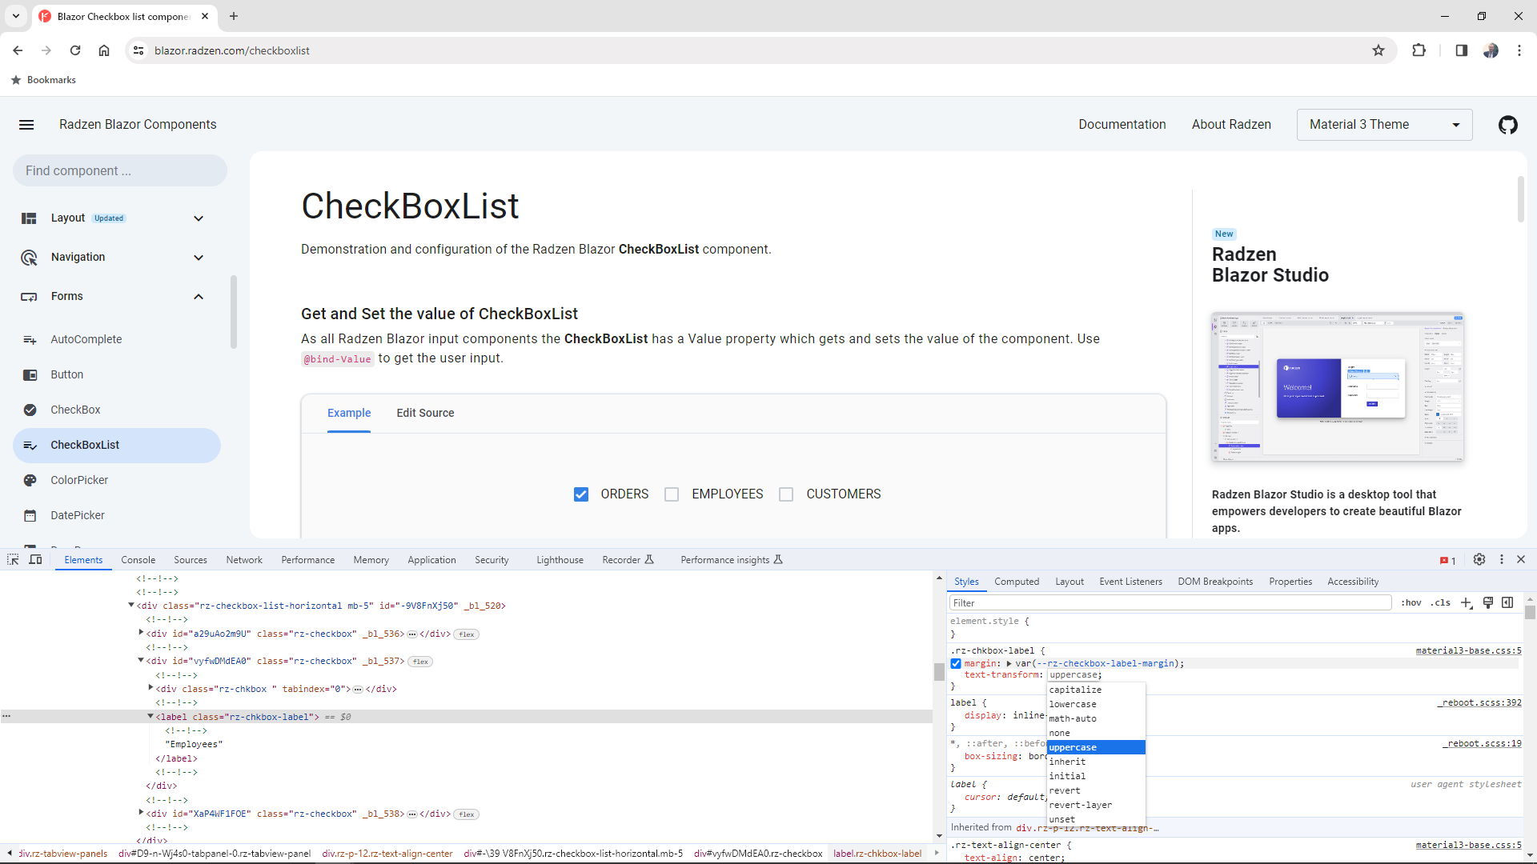Click the rz-chkbox breadcrumb label.rz-chkbox-label
The width and height of the screenshot is (1537, 864).
pos(877,854)
